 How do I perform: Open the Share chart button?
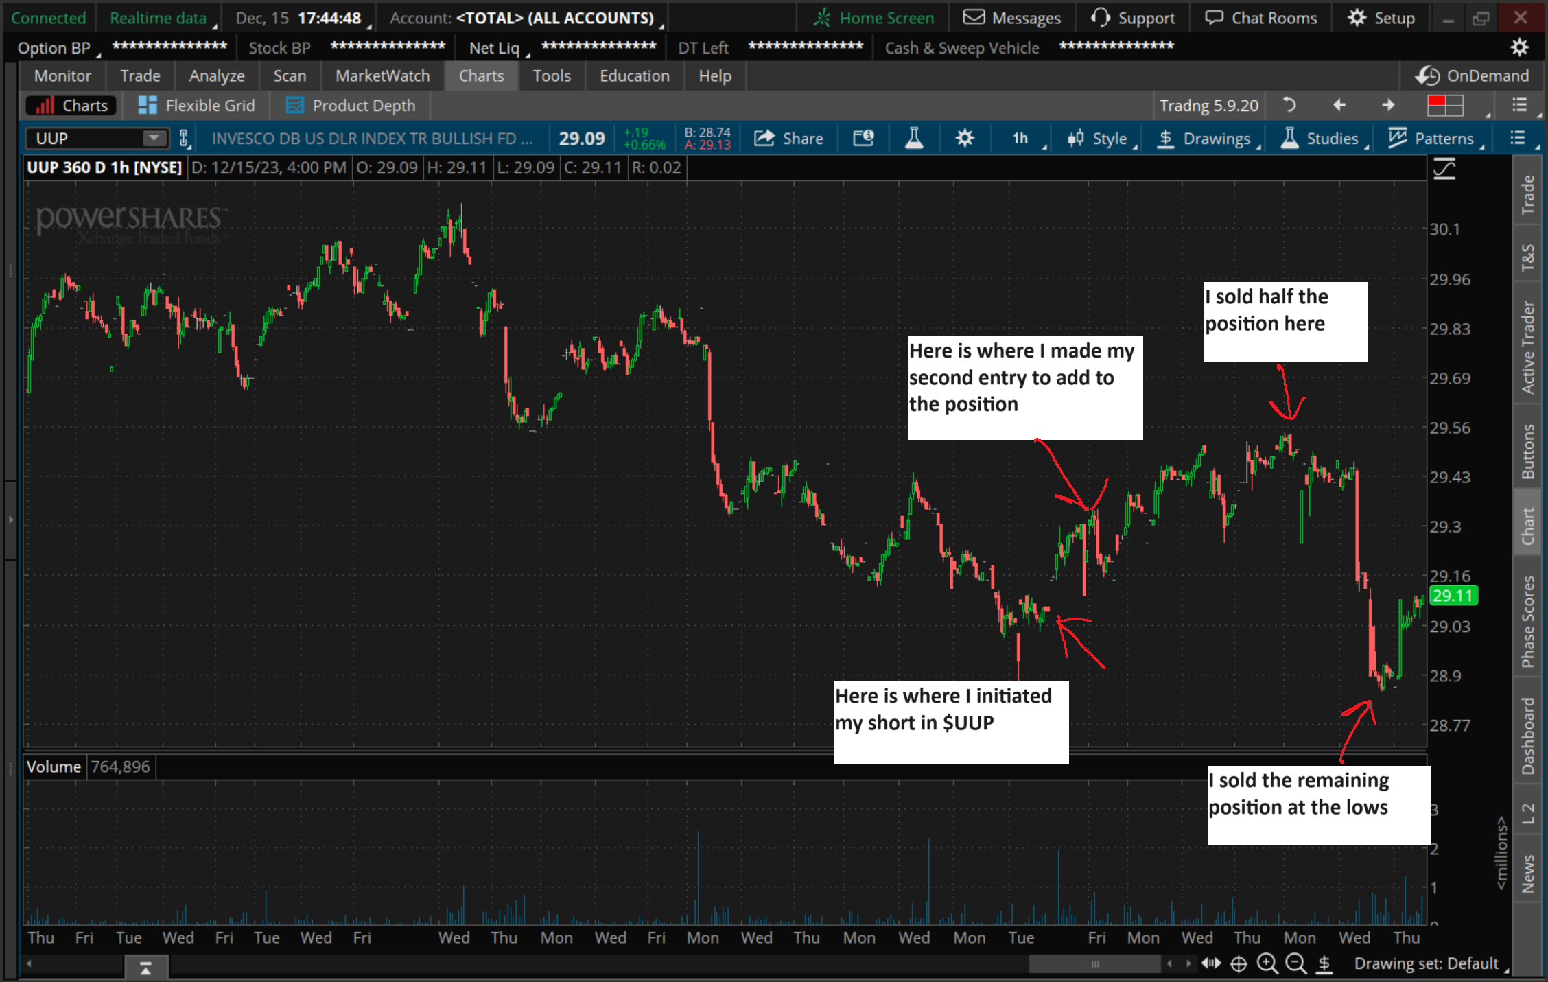click(788, 139)
